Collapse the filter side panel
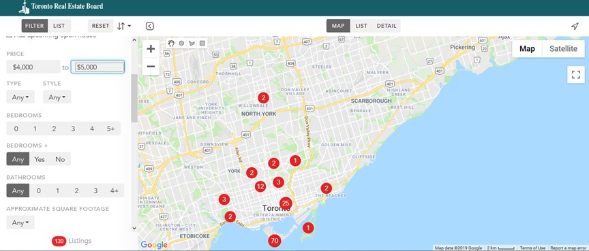Image resolution: width=589 pixels, height=251 pixels. pyautogui.click(x=149, y=26)
